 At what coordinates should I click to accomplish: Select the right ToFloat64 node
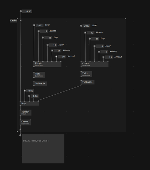coord(87,82)
